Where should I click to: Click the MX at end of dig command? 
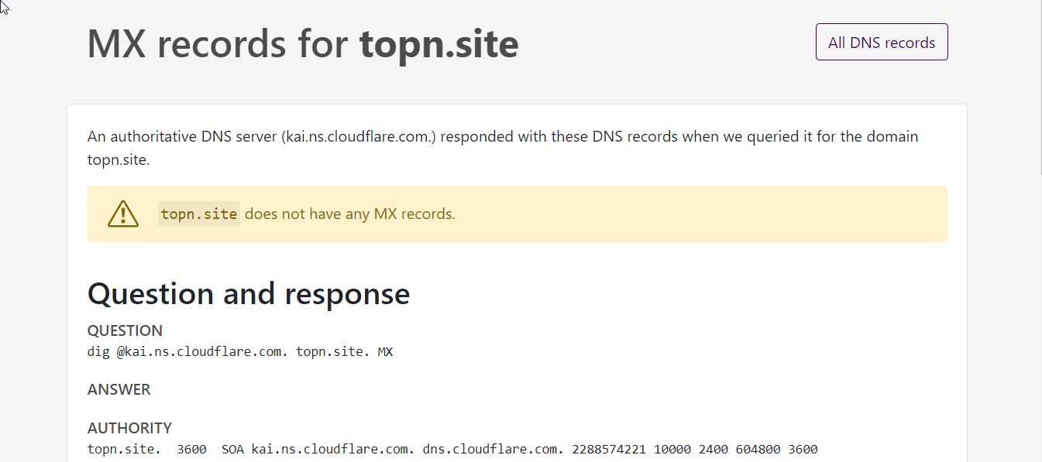coord(385,352)
